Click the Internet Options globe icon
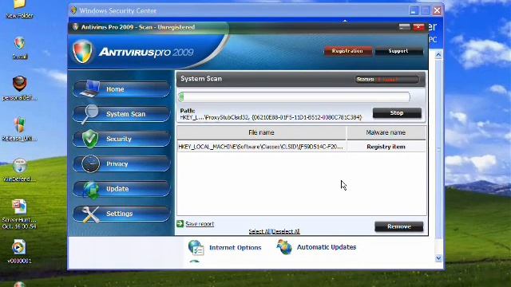Image resolution: width=511 pixels, height=287 pixels. [x=196, y=248]
